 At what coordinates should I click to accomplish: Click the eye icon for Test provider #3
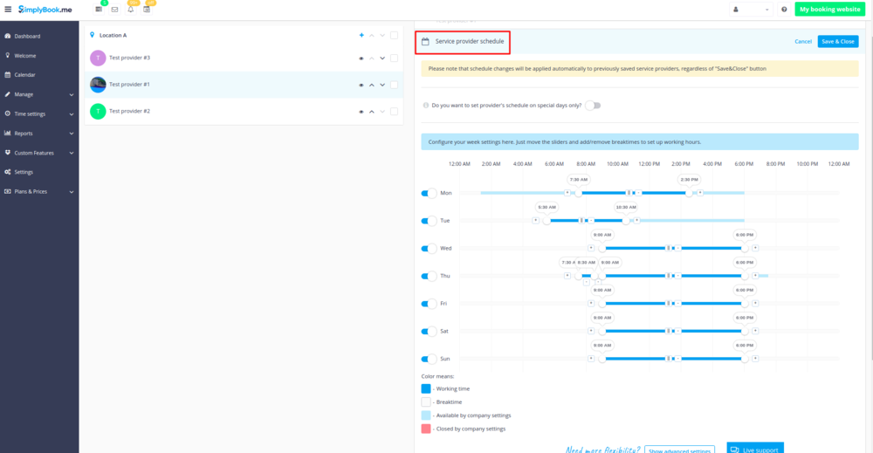click(361, 58)
